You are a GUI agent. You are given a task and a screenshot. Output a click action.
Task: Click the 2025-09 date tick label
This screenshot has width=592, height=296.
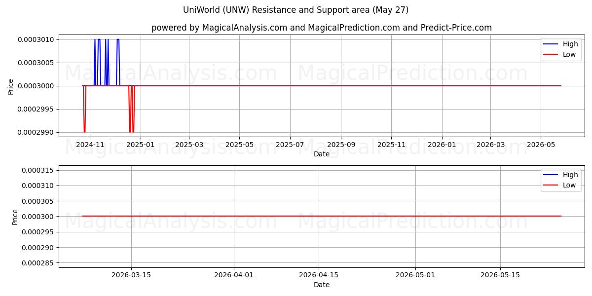click(x=341, y=145)
